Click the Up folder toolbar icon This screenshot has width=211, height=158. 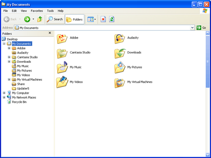40,19
